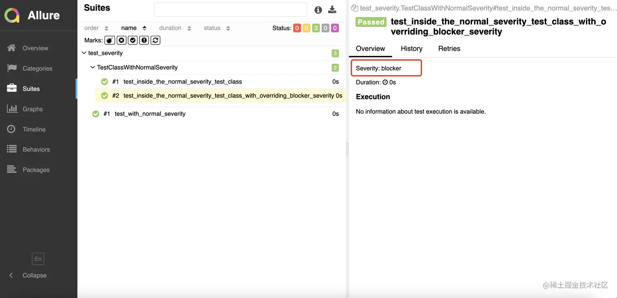Screen dimensions: 617x298
Task: Go to Overview in the sidebar
Action: click(x=36, y=48)
